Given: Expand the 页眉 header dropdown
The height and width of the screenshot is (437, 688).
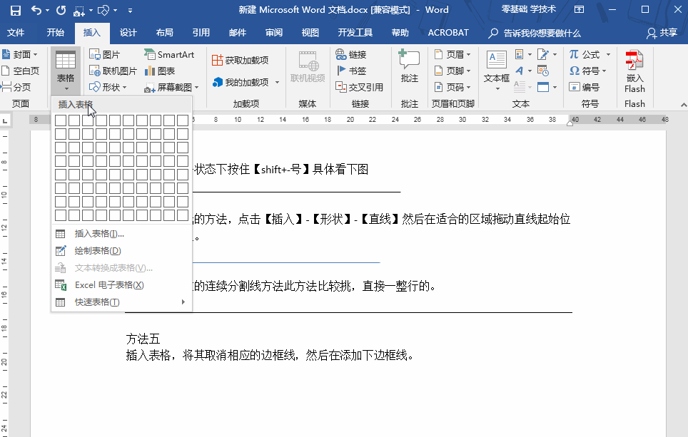Looking at the screenshot, I should click(468, 55).
